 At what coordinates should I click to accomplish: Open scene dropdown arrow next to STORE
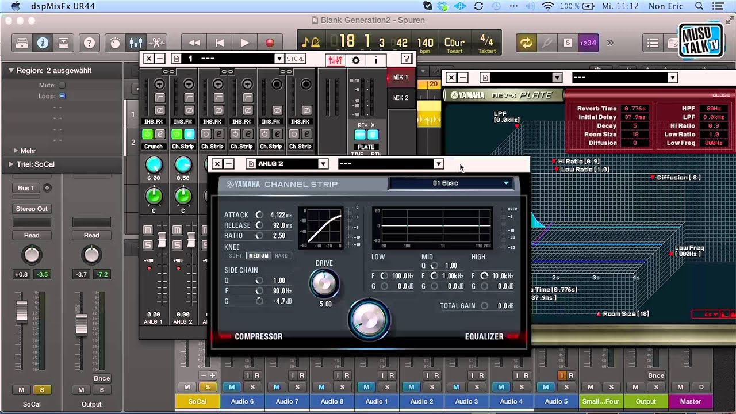tap(279, 59)
